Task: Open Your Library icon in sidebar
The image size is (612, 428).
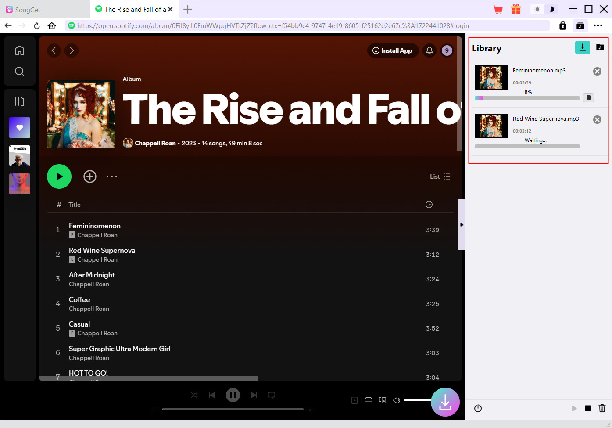Action: click(20, 101)
